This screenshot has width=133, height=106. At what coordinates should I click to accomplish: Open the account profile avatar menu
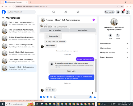(128, 12)
